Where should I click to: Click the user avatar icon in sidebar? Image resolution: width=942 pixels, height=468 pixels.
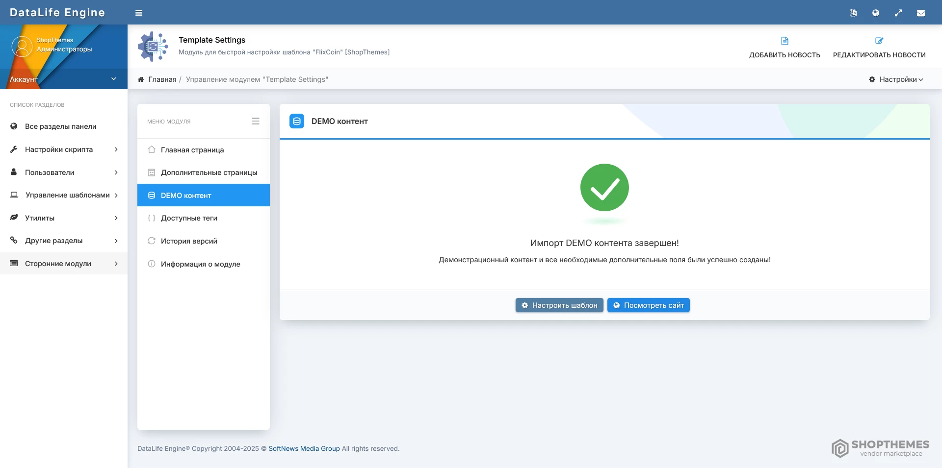tap(22, 46)
